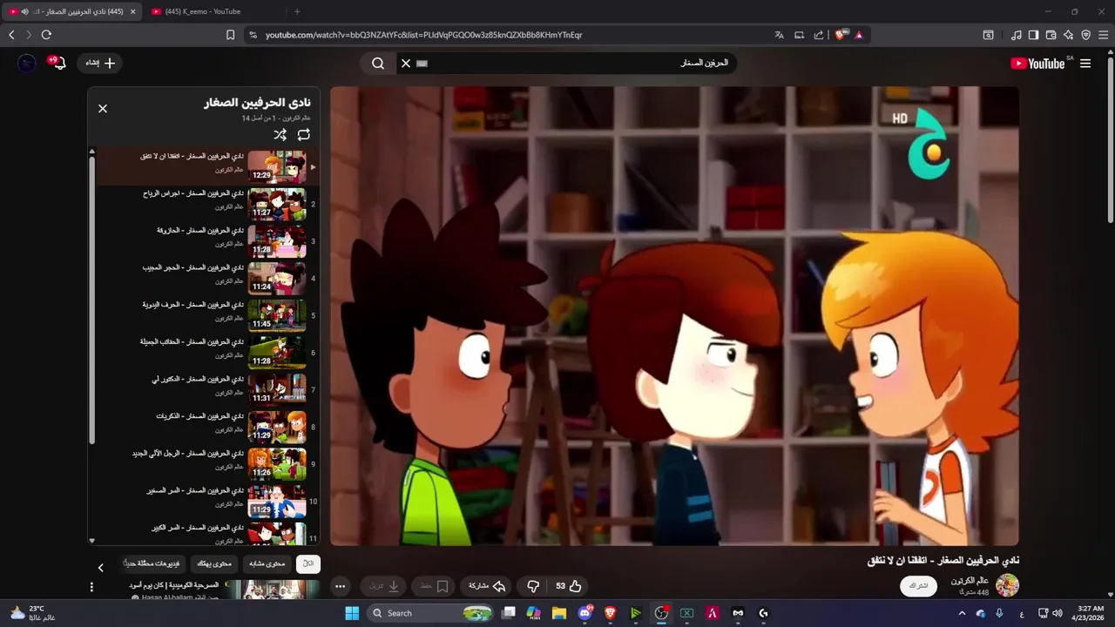The image size is (1115, 627).
Task: Mute the playing YouTube tab
Action: click(24, 11)
